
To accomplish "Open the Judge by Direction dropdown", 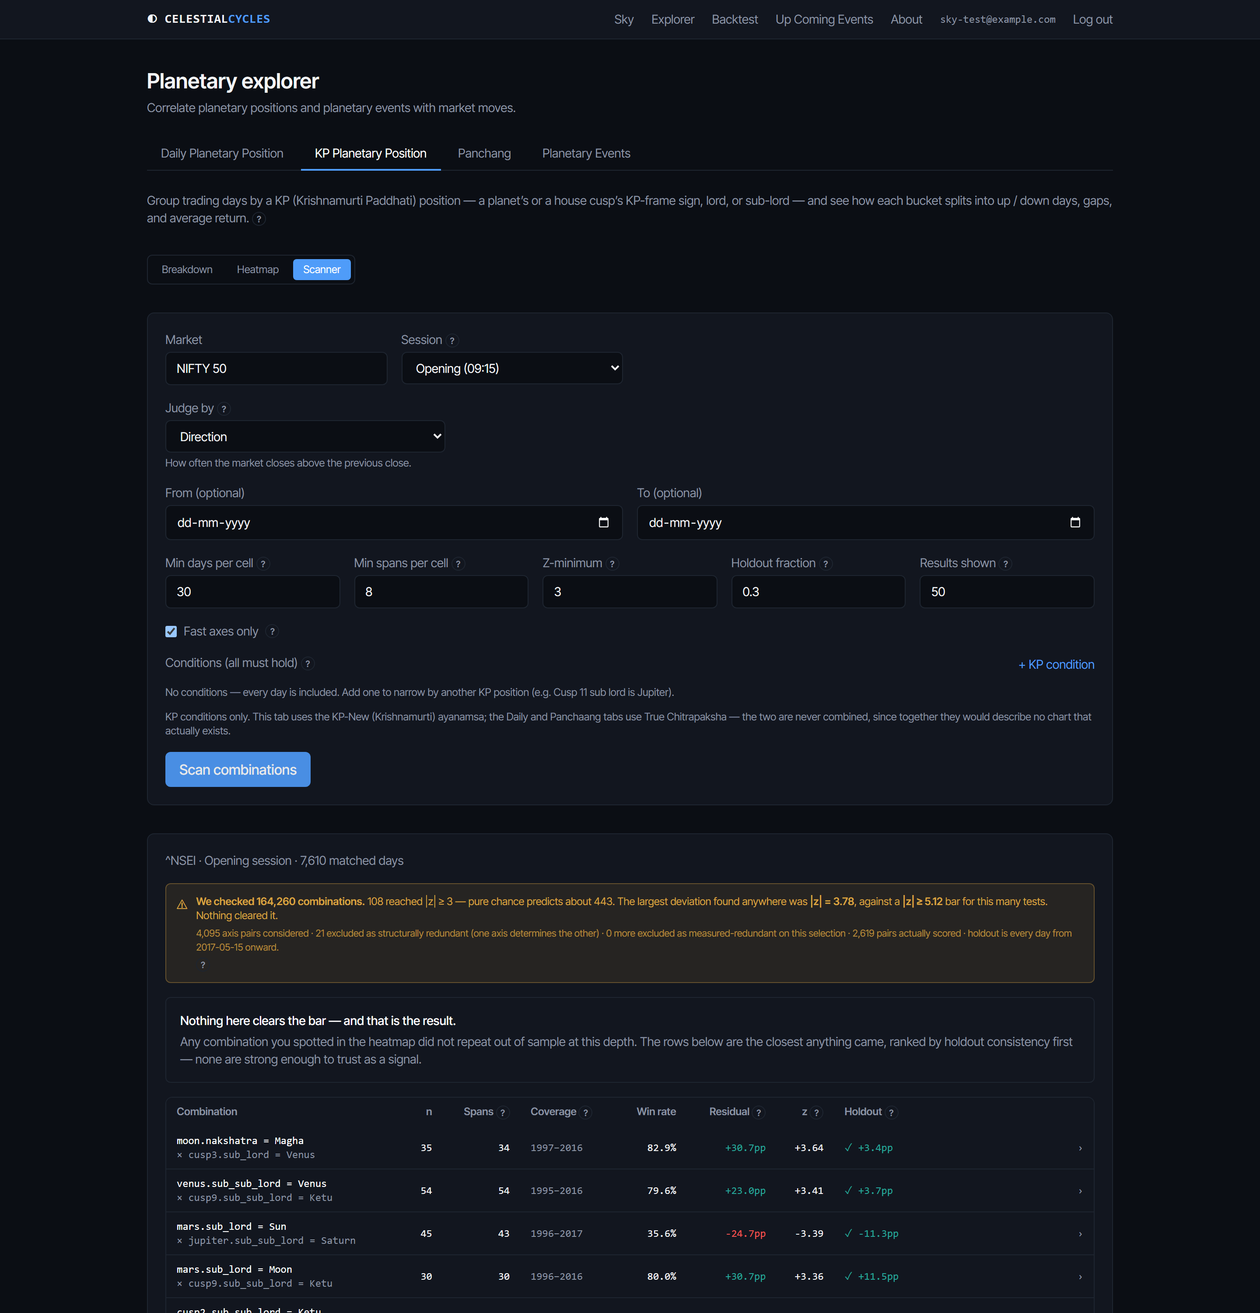I will [305, 437].
